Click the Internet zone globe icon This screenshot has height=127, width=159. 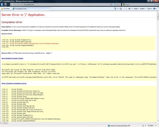pos(109,126)
